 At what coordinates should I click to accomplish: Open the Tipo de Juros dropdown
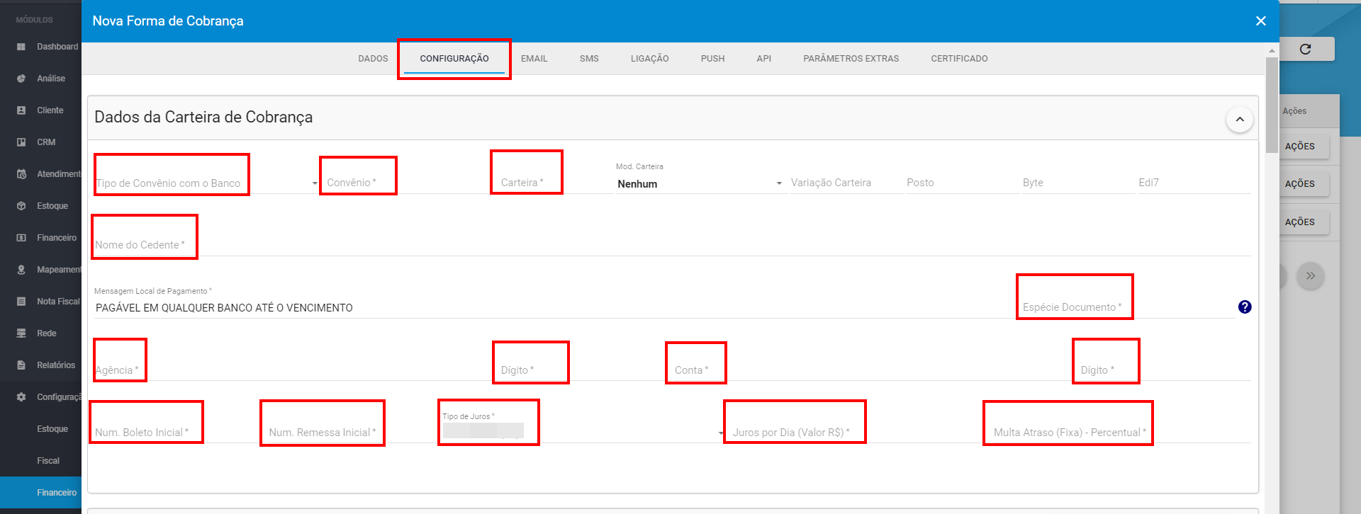[x=583, y=430]
